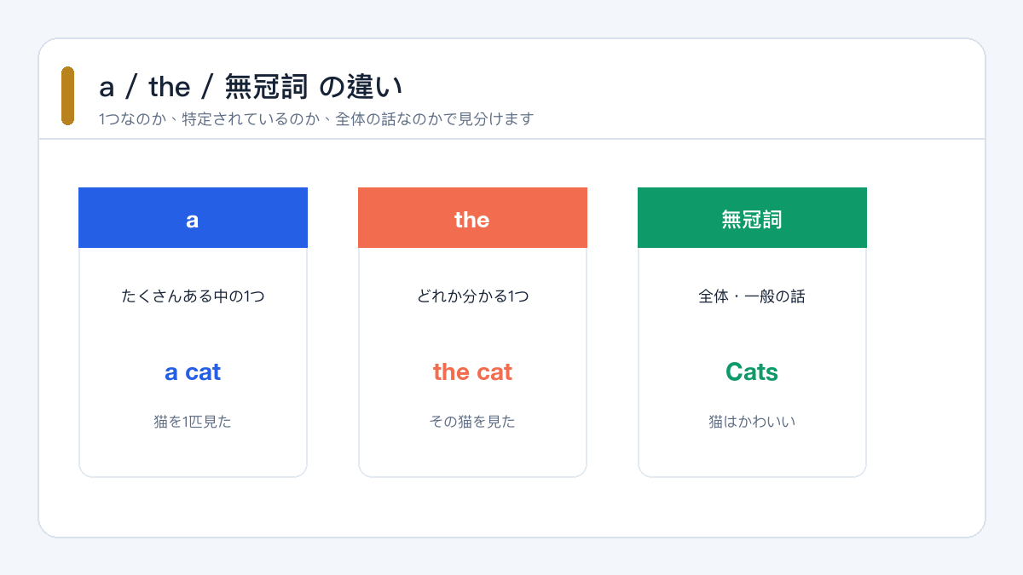Click the subtitle starting with "1つなのか"

pos(315,119)
